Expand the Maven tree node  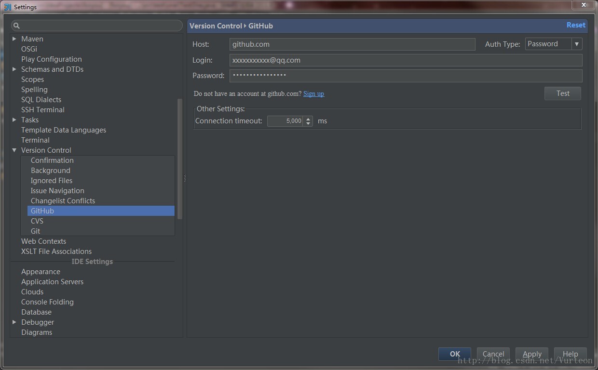[x=14, y=39]
